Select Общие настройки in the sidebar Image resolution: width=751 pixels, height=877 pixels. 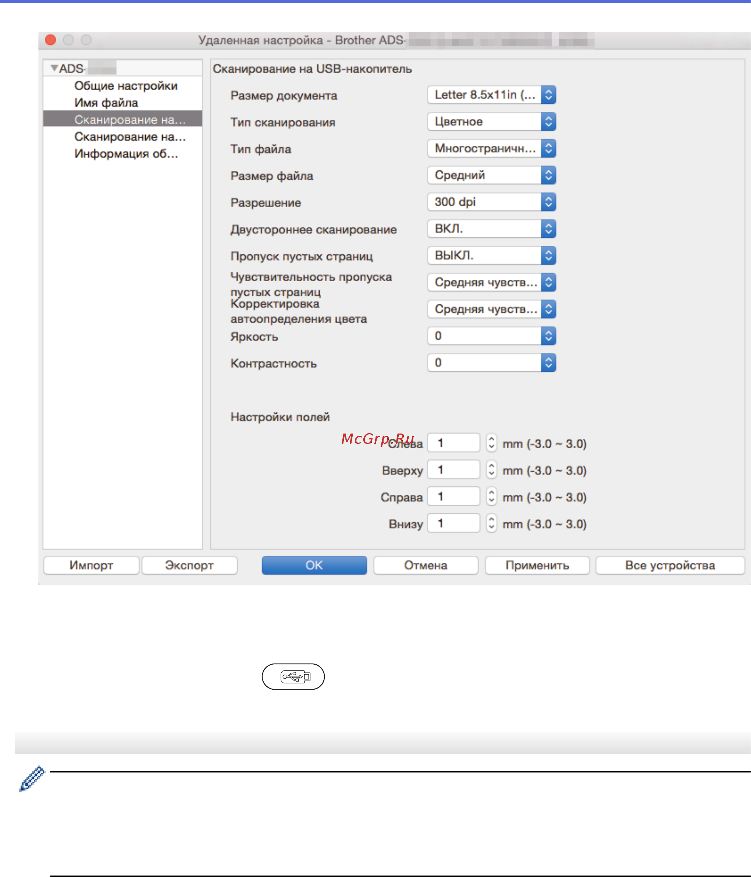125,86
